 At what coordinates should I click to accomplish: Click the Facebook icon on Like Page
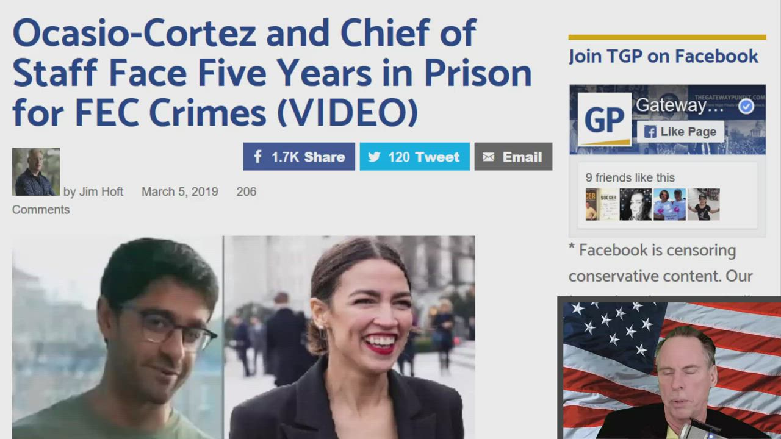(x=650, y=132)
